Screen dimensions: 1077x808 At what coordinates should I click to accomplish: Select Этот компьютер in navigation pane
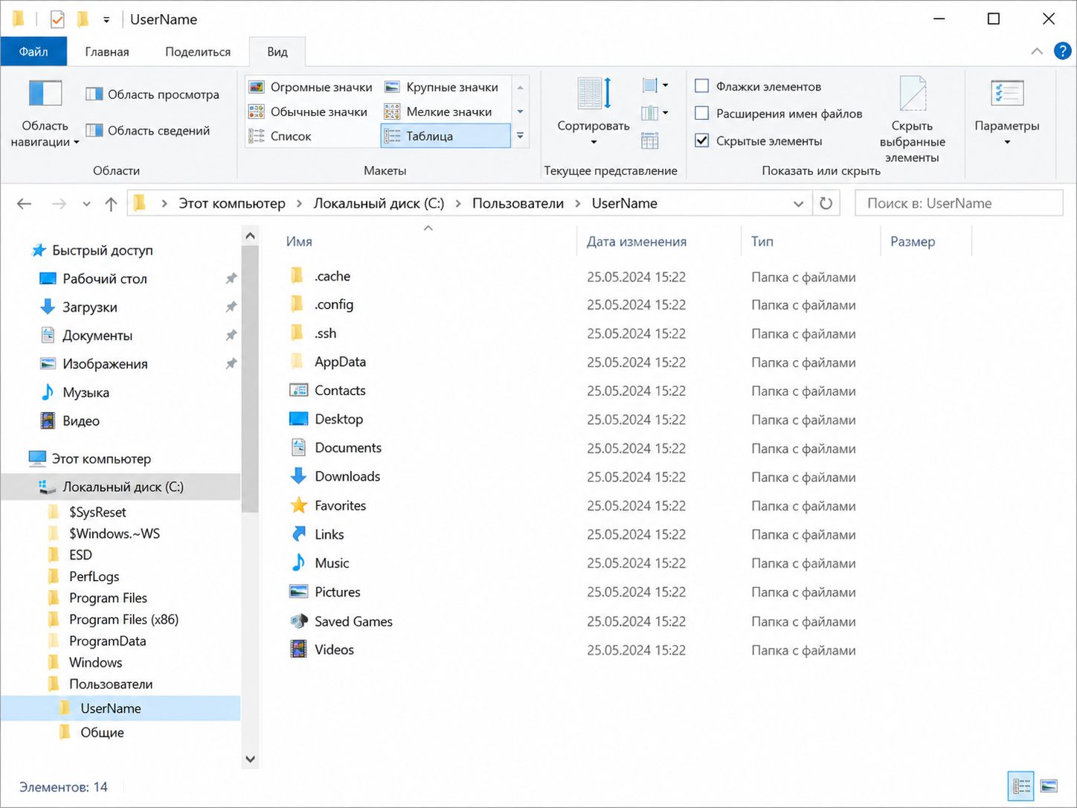[x=101, y=459]
